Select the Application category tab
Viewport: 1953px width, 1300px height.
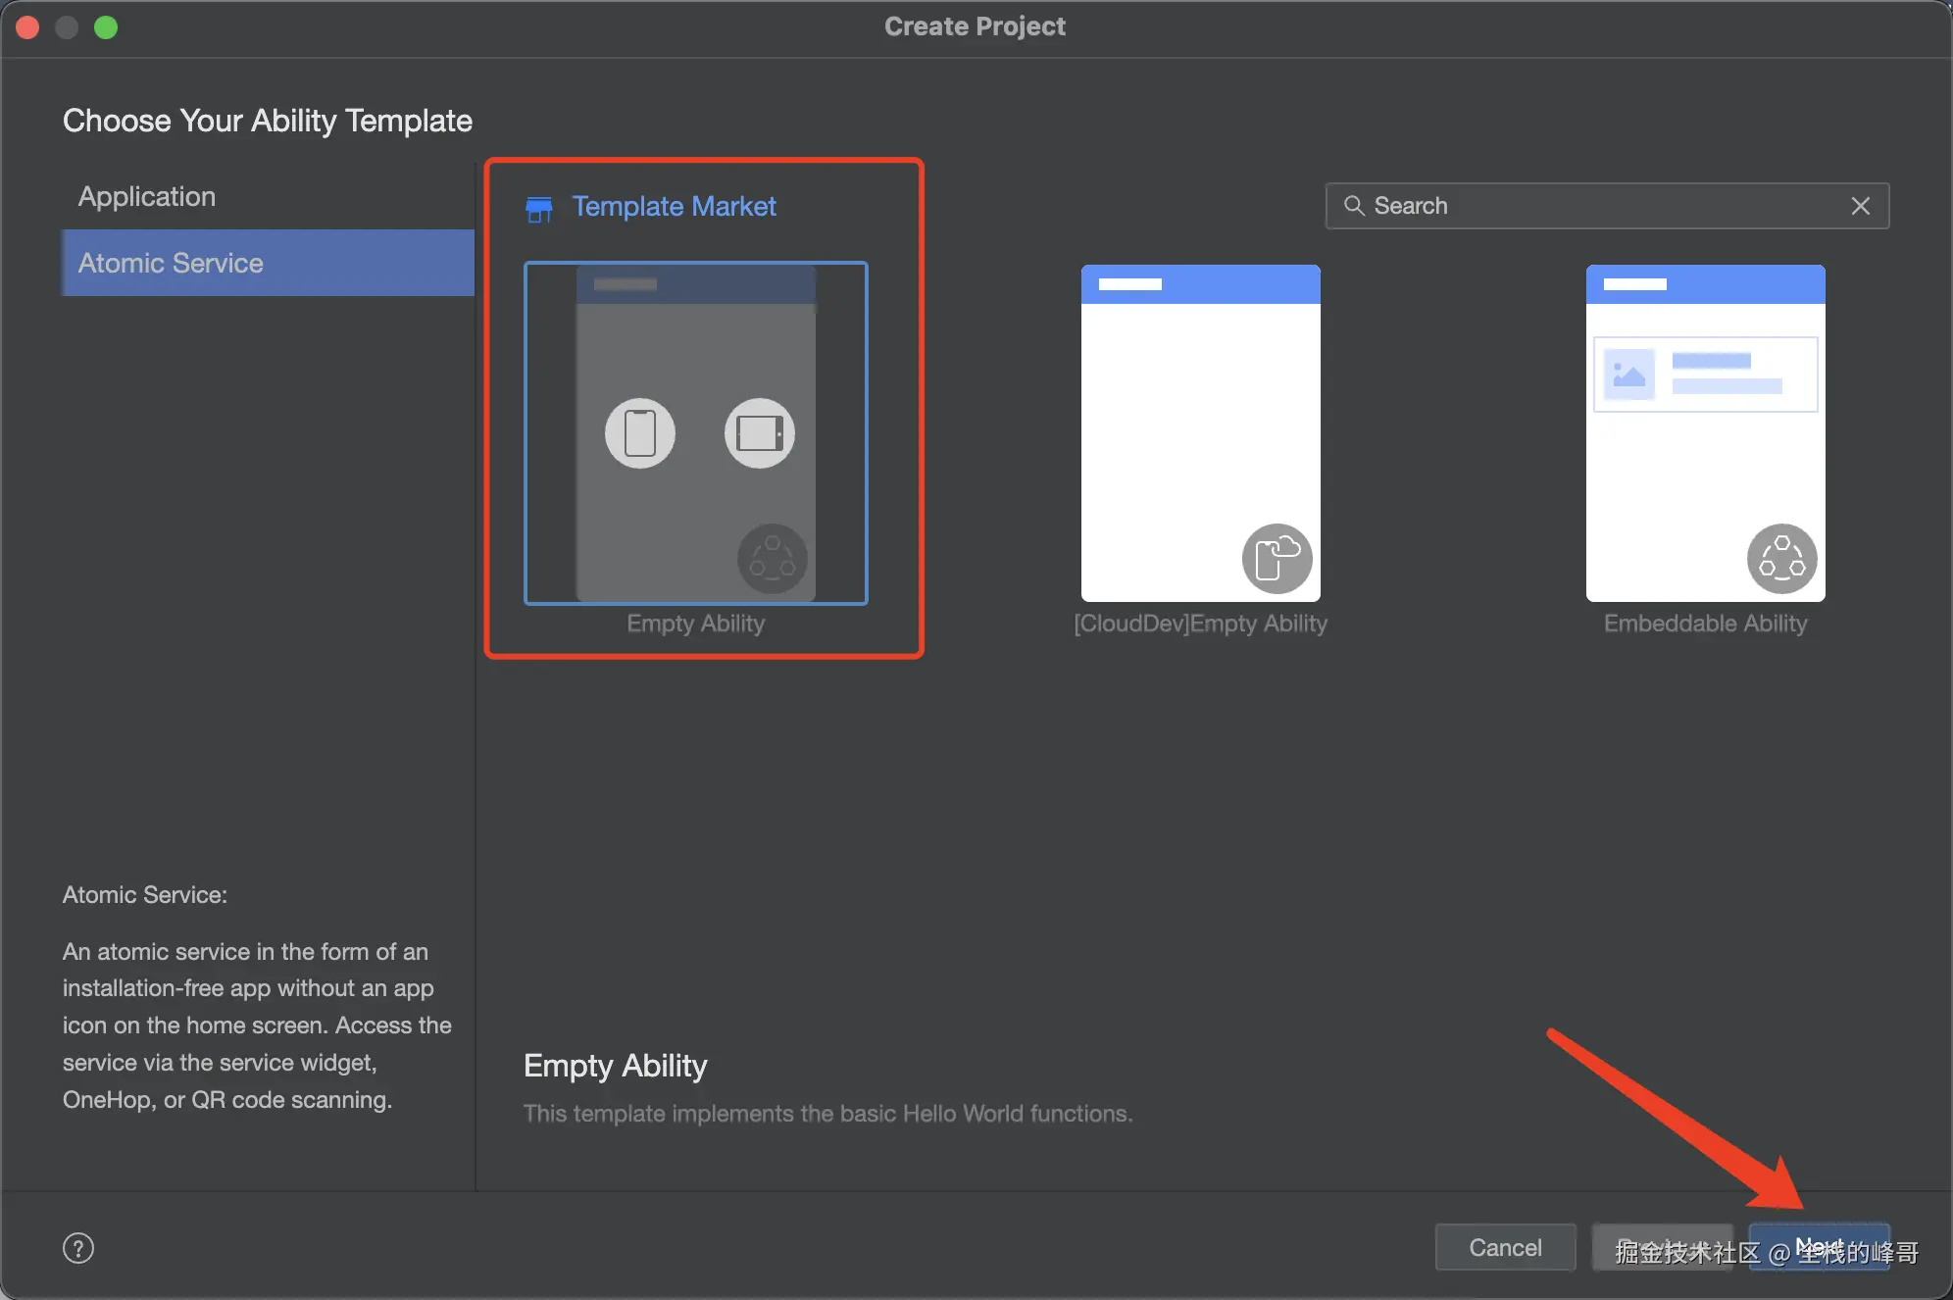point(147,196)
